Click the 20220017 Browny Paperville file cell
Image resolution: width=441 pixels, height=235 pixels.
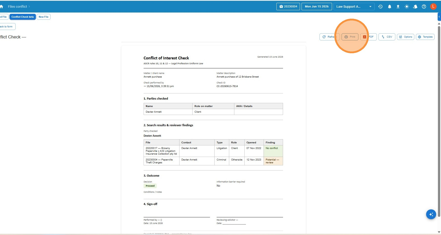pyautogui.click(x=162, y=151)
